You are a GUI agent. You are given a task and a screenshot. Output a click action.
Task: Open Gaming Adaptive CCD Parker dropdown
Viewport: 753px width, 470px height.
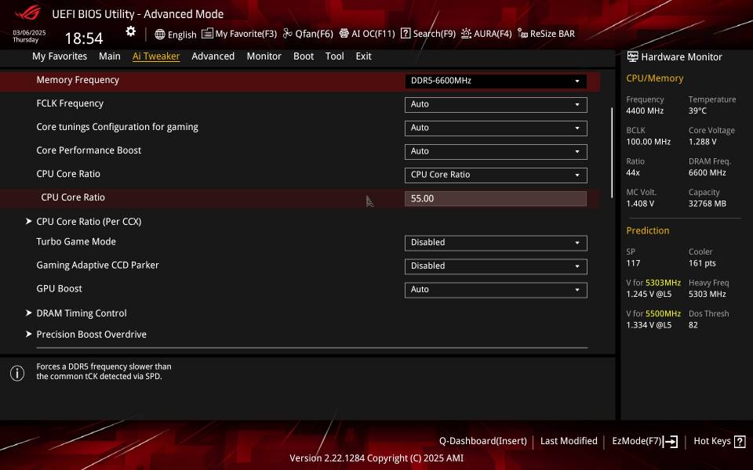click(496, 266)
